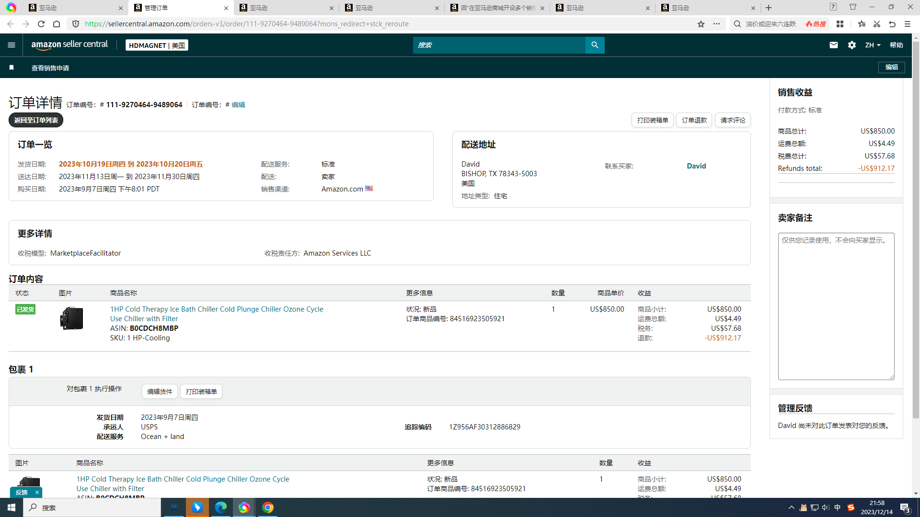Switch to the last 亚马逊 tab
The image size is (920, 517).
[x=708, y=8]
